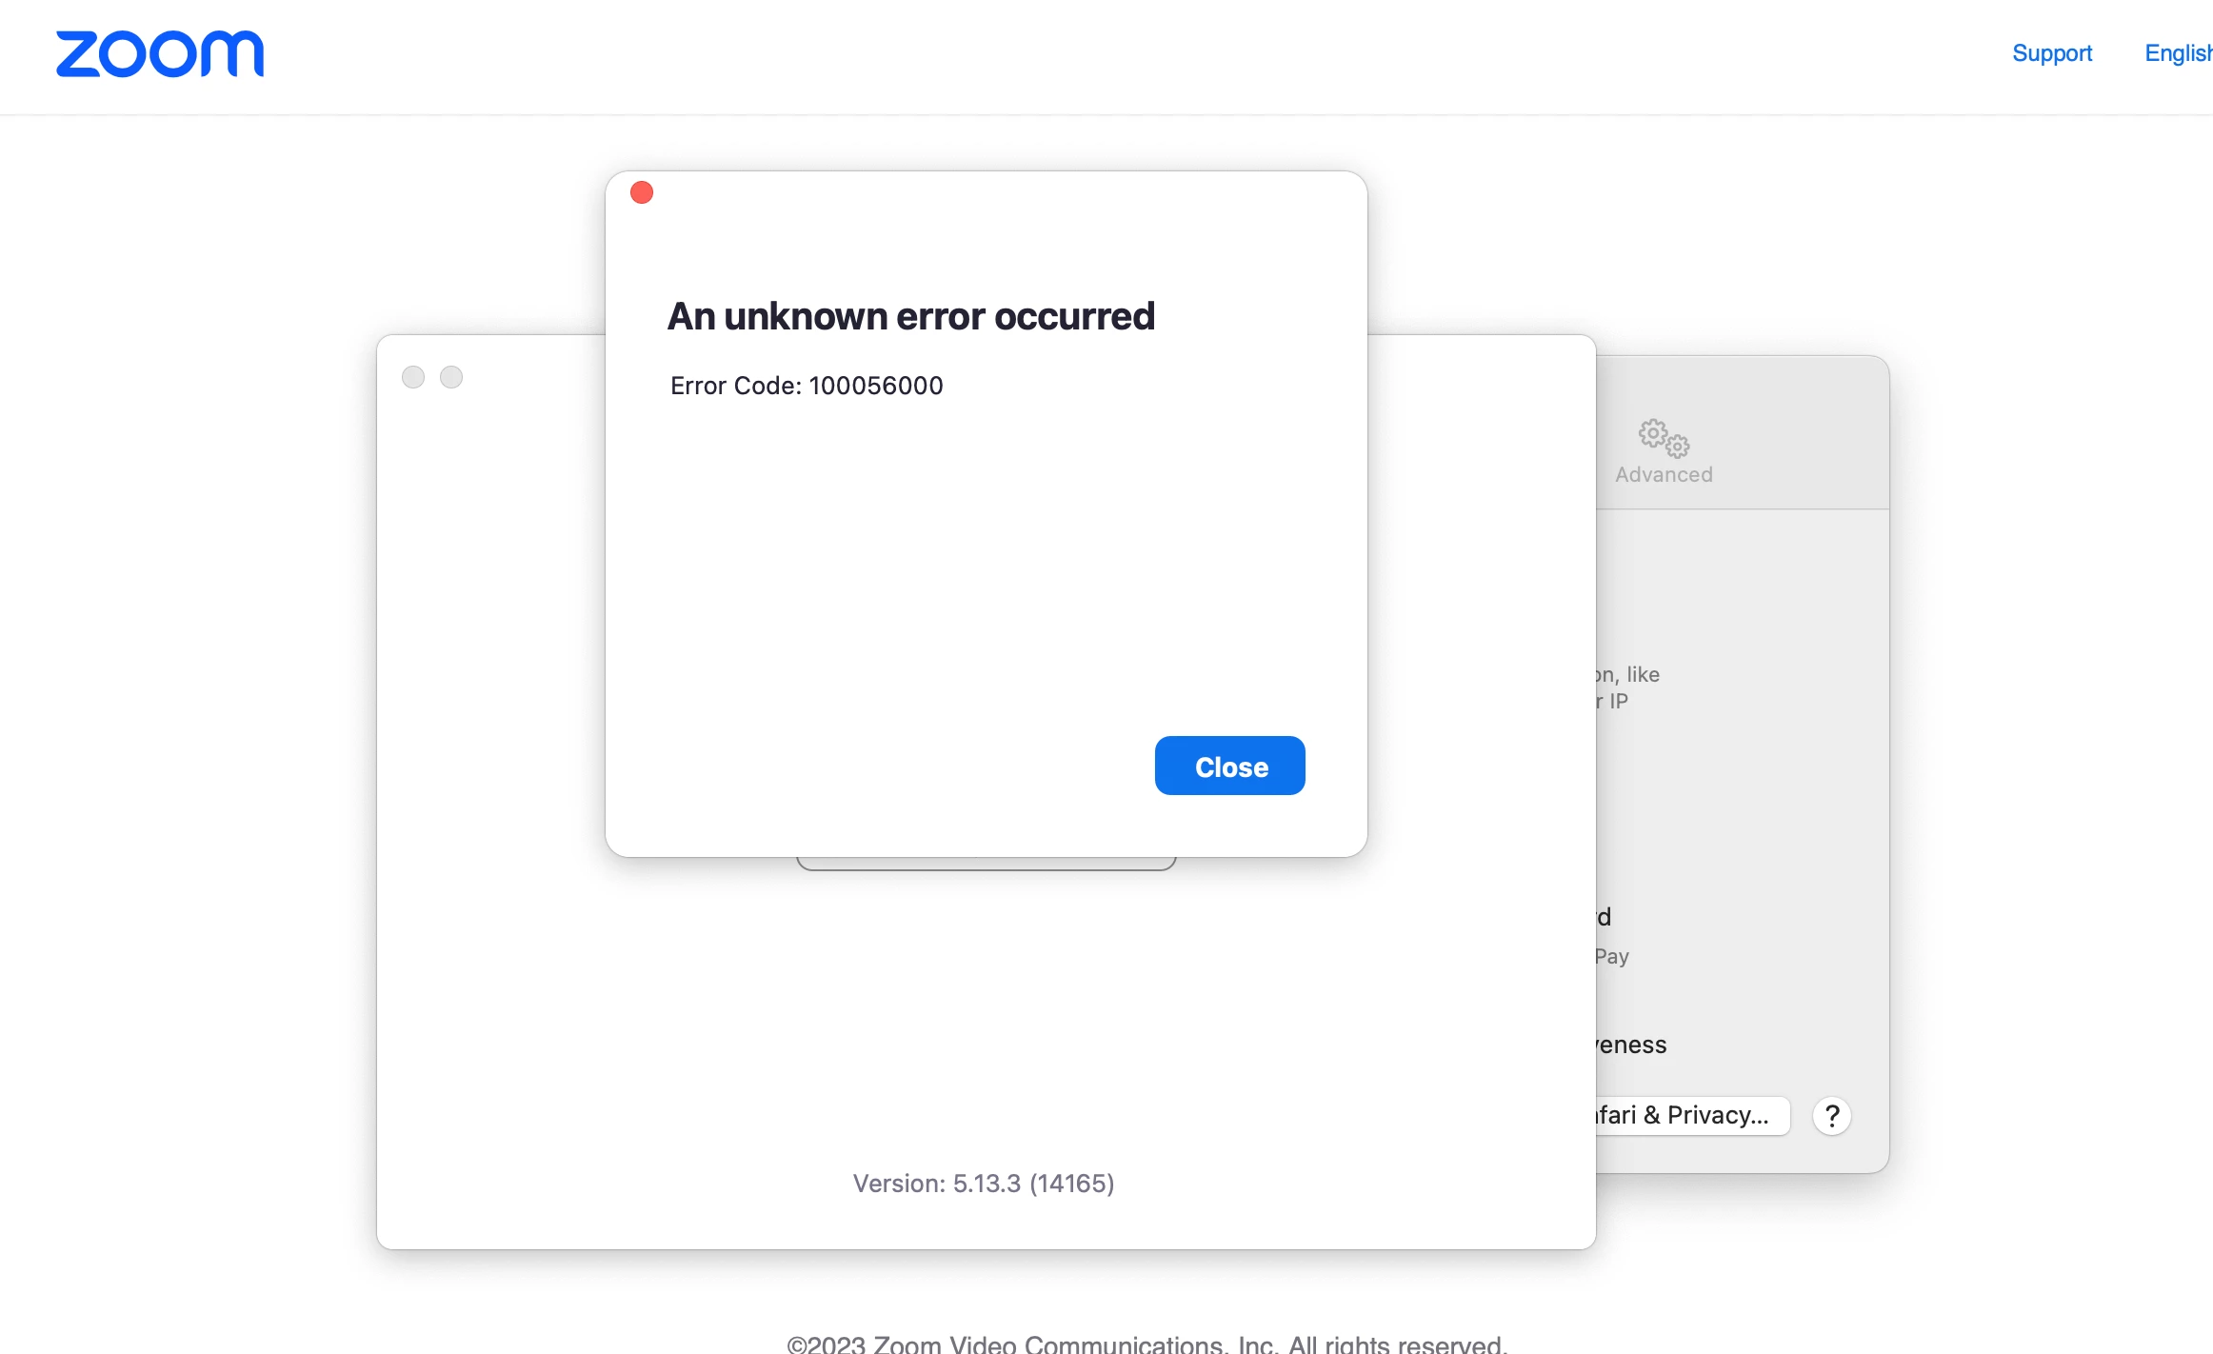Click the Version 5.13.3 (14165) label

[x=984, y=1184]
